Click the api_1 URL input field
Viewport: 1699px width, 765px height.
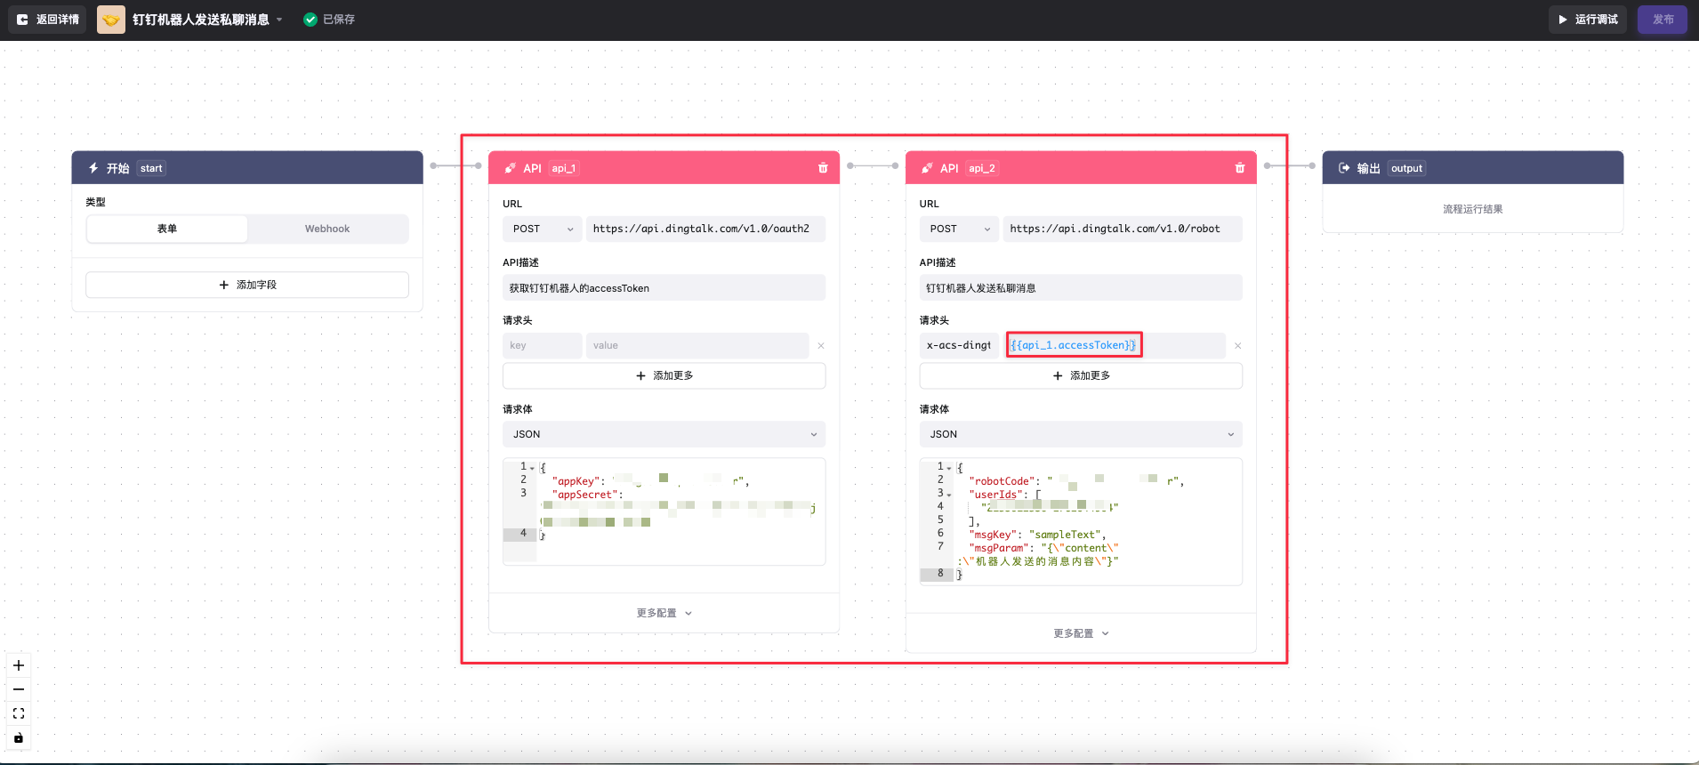tap(705, 229)
